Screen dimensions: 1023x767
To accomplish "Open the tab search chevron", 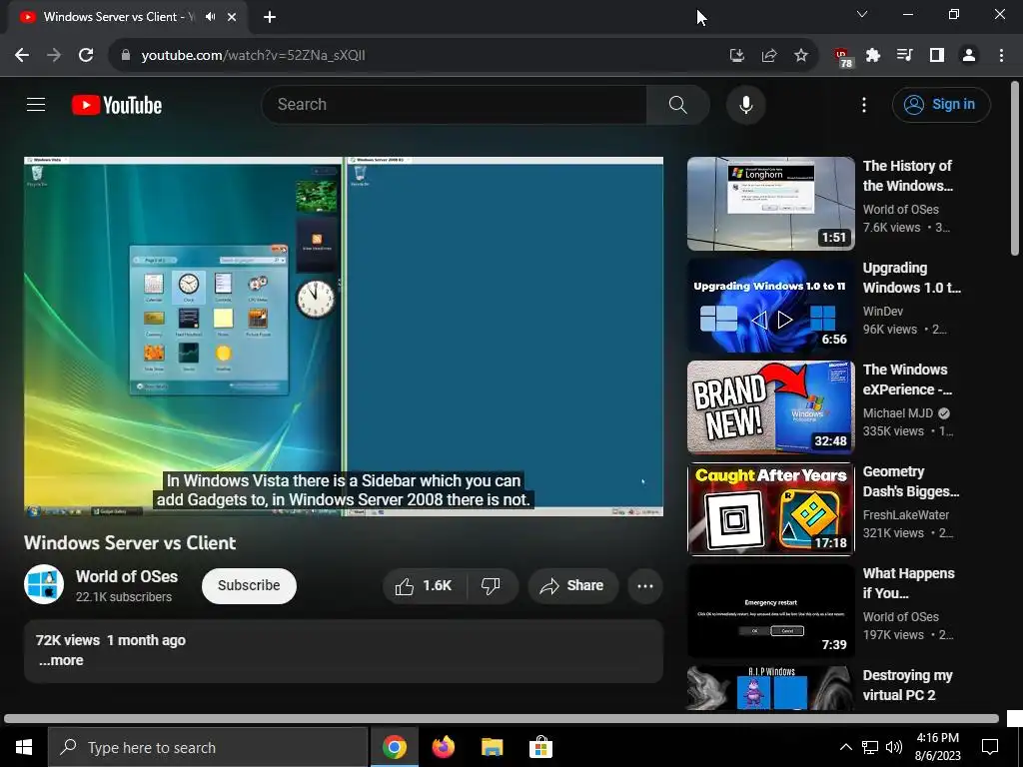I will pyautogui.click(x=862, y=14).
